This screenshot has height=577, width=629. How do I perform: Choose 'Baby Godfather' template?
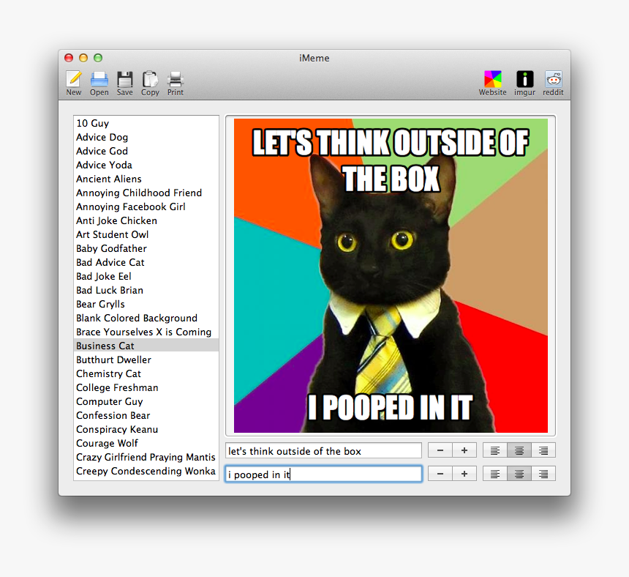tap(146, 248)
